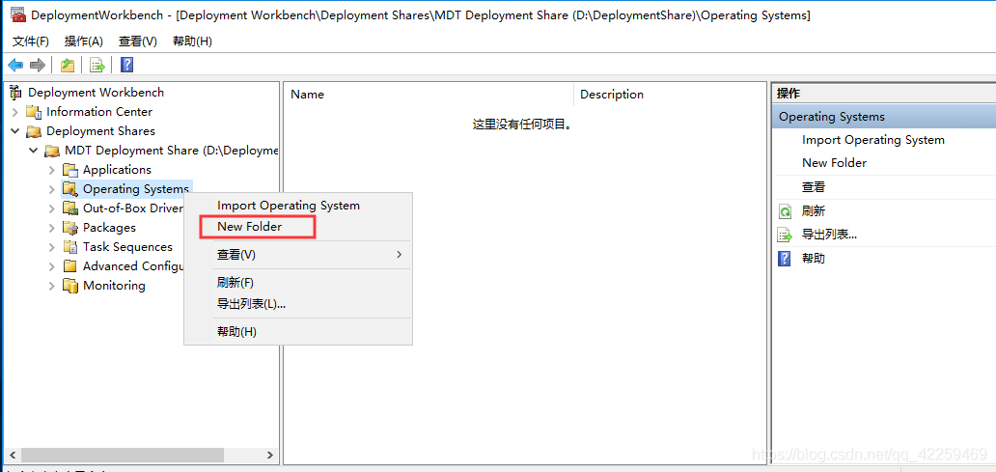
Task: Expand the Packages tree node
Action: 52,228
